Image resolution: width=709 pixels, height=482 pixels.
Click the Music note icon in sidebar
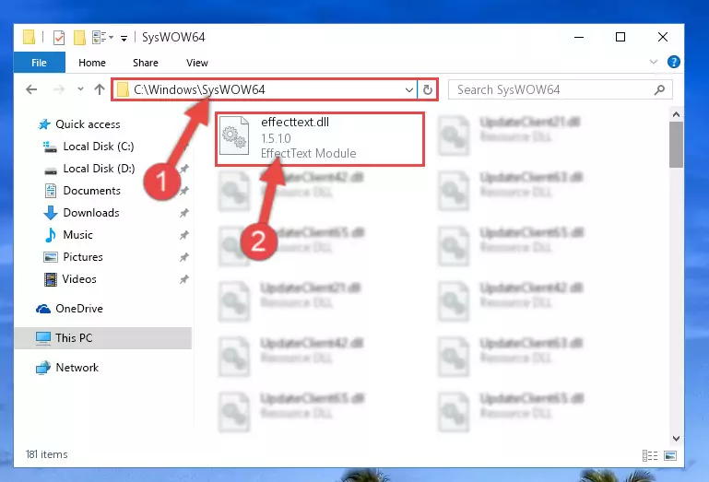tap(50, 235)
